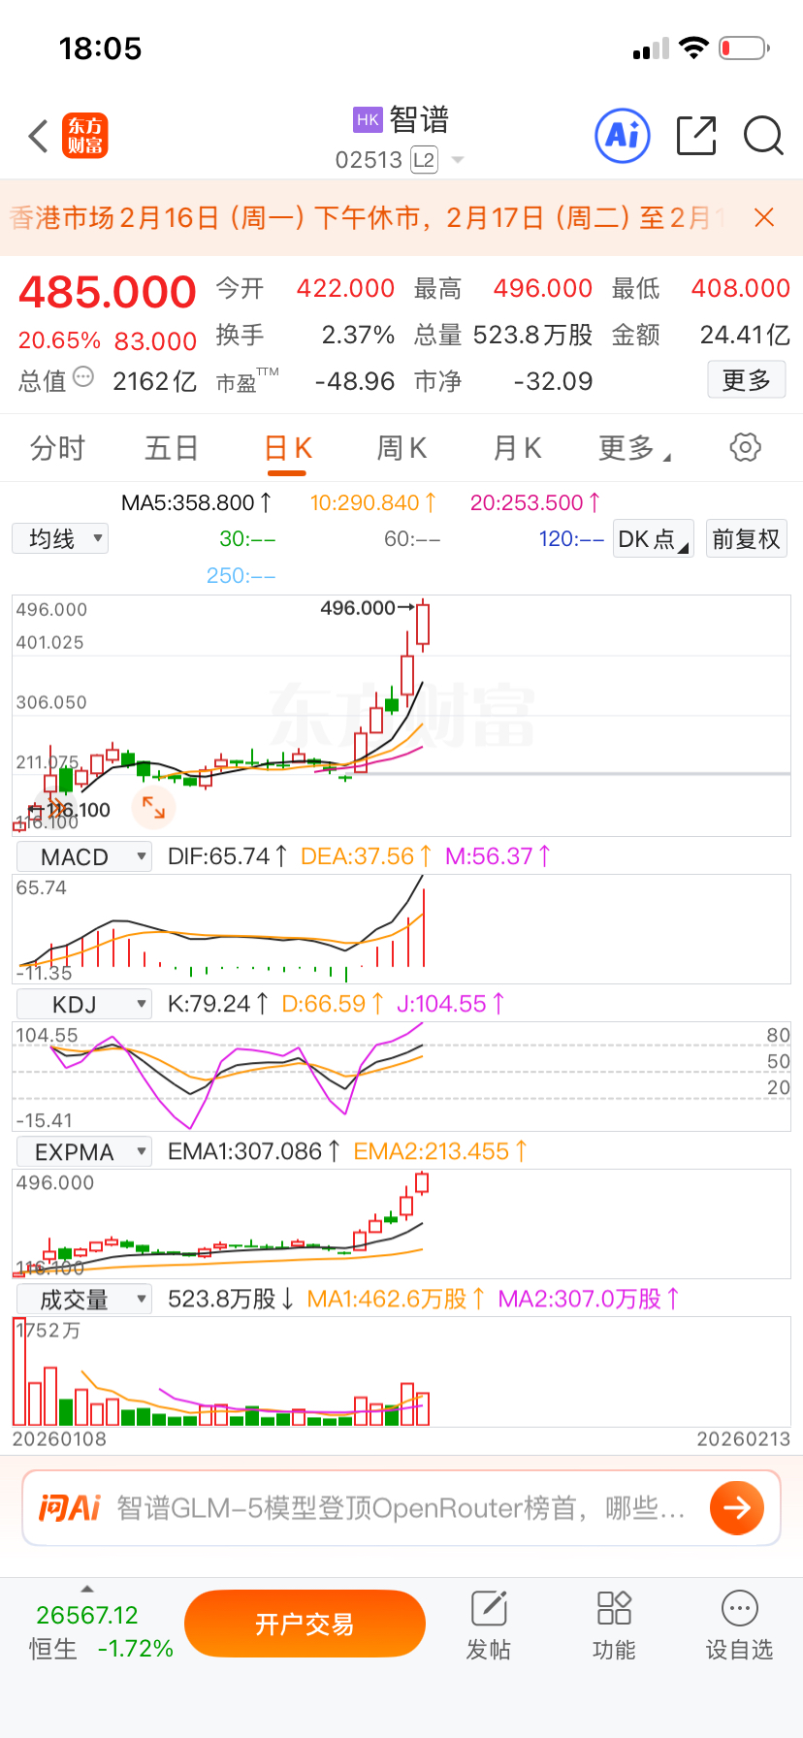Expand stock code 02513 dropdown arrow
Image resolution: width=803 pixels, height=1738 pixels.
[x=458, y=160]
